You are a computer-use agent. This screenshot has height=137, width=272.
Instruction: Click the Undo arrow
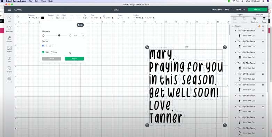point(18,17)
